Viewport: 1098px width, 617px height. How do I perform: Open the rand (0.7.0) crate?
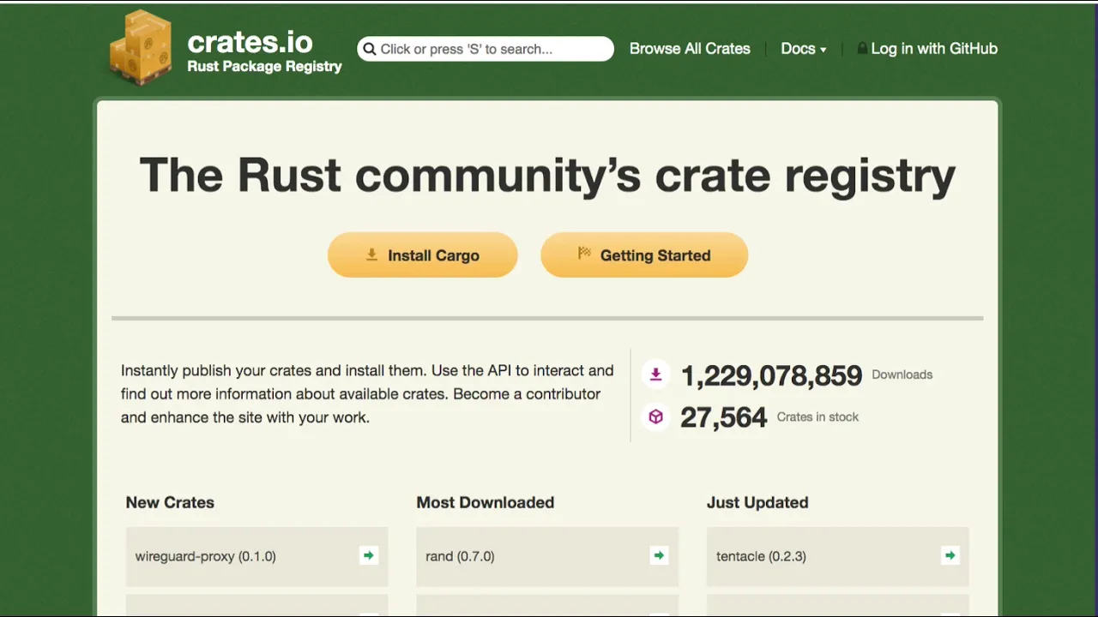pos(547,556)
